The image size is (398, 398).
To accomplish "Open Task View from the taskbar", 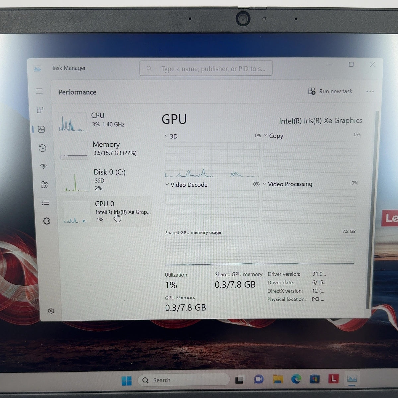I will (x=239, y=380).
